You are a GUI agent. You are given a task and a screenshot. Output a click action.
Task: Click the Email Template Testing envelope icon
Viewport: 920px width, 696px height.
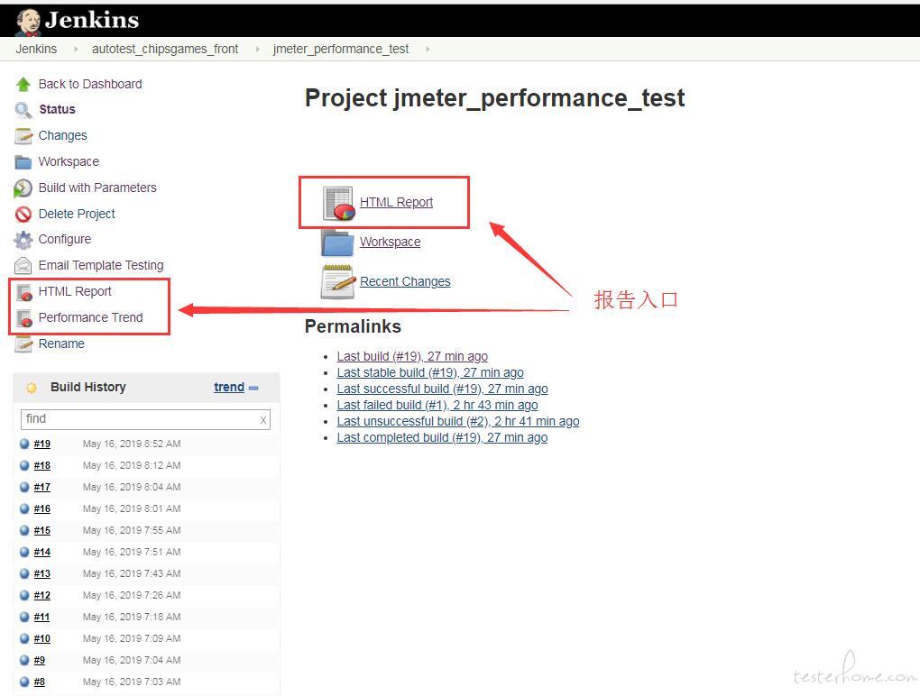pyautogui.click(x=23, y=266)
